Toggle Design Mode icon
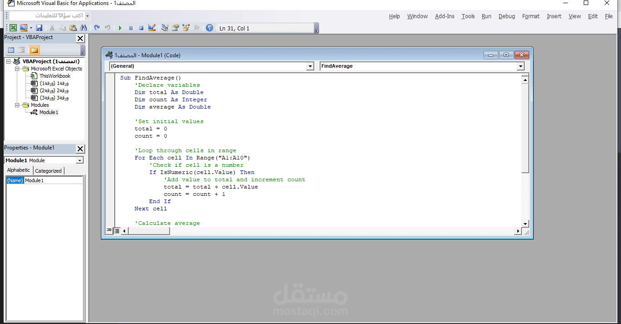This screenshot has width=621, height=324. tap(152, 28)
